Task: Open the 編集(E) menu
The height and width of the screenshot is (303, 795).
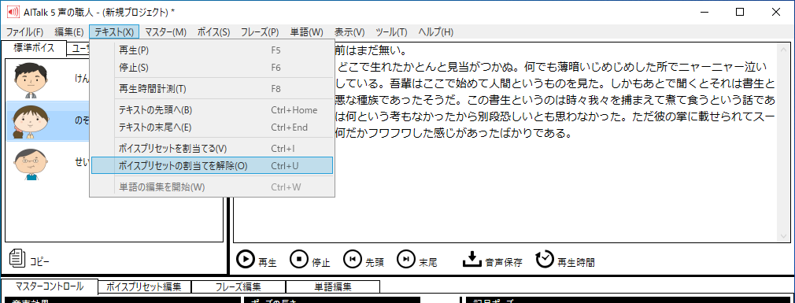Action: point(69,32)
